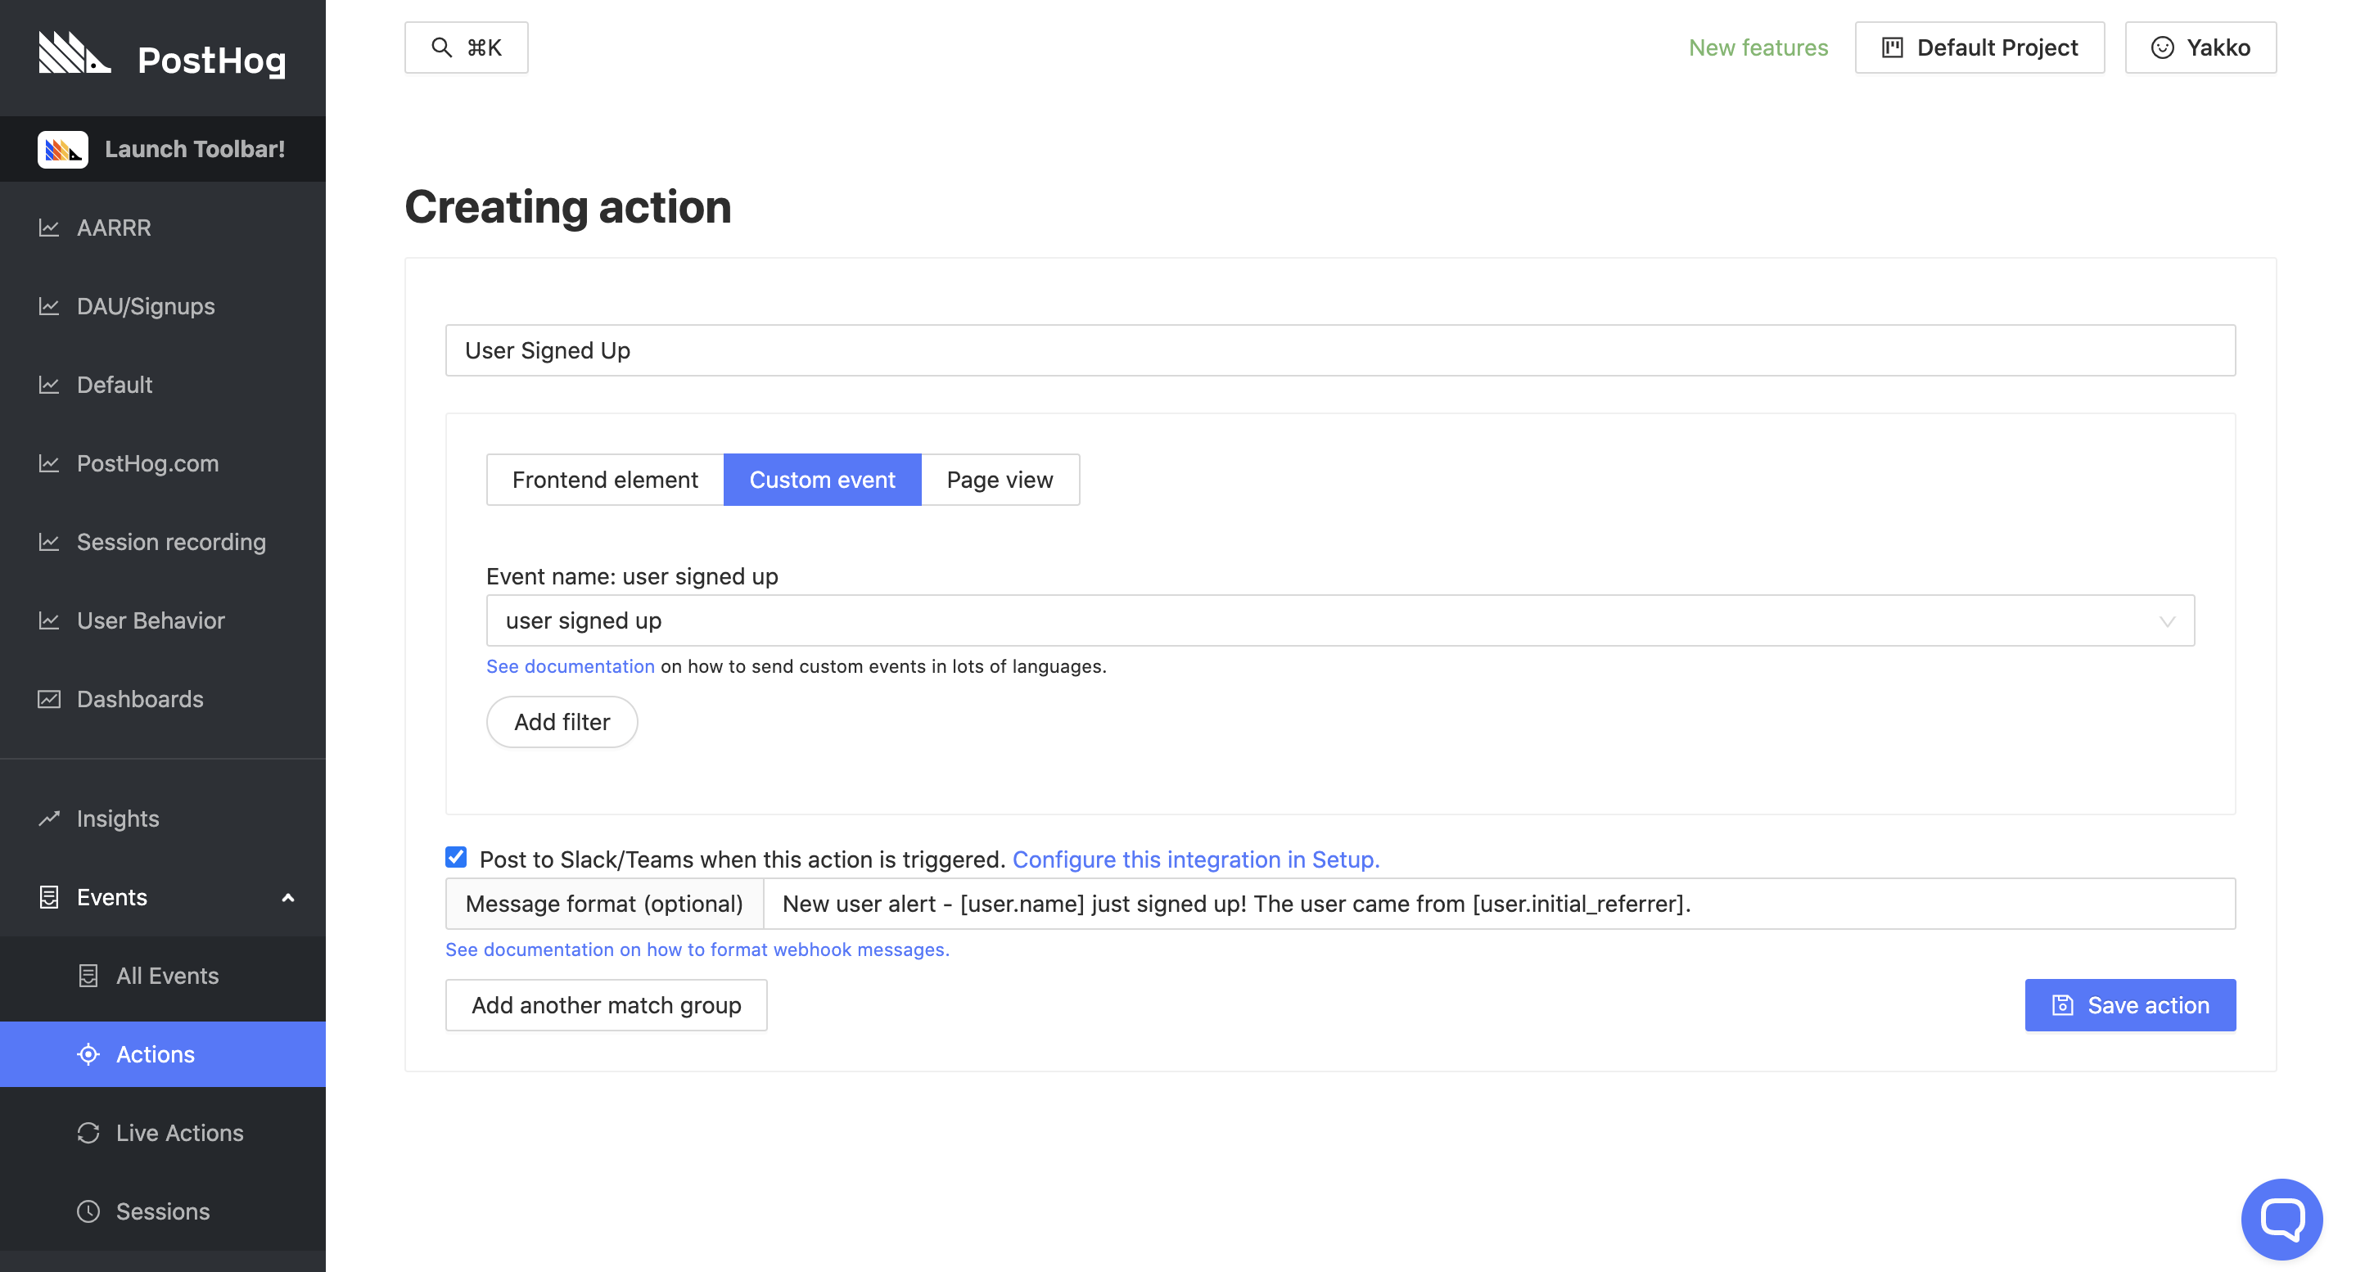Open the Session recording page
This screenshot has height=1272, width=2356.
pos(170,541)
